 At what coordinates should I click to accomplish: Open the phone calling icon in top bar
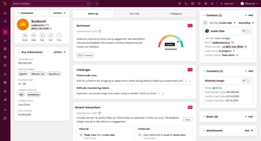(186, 4)
